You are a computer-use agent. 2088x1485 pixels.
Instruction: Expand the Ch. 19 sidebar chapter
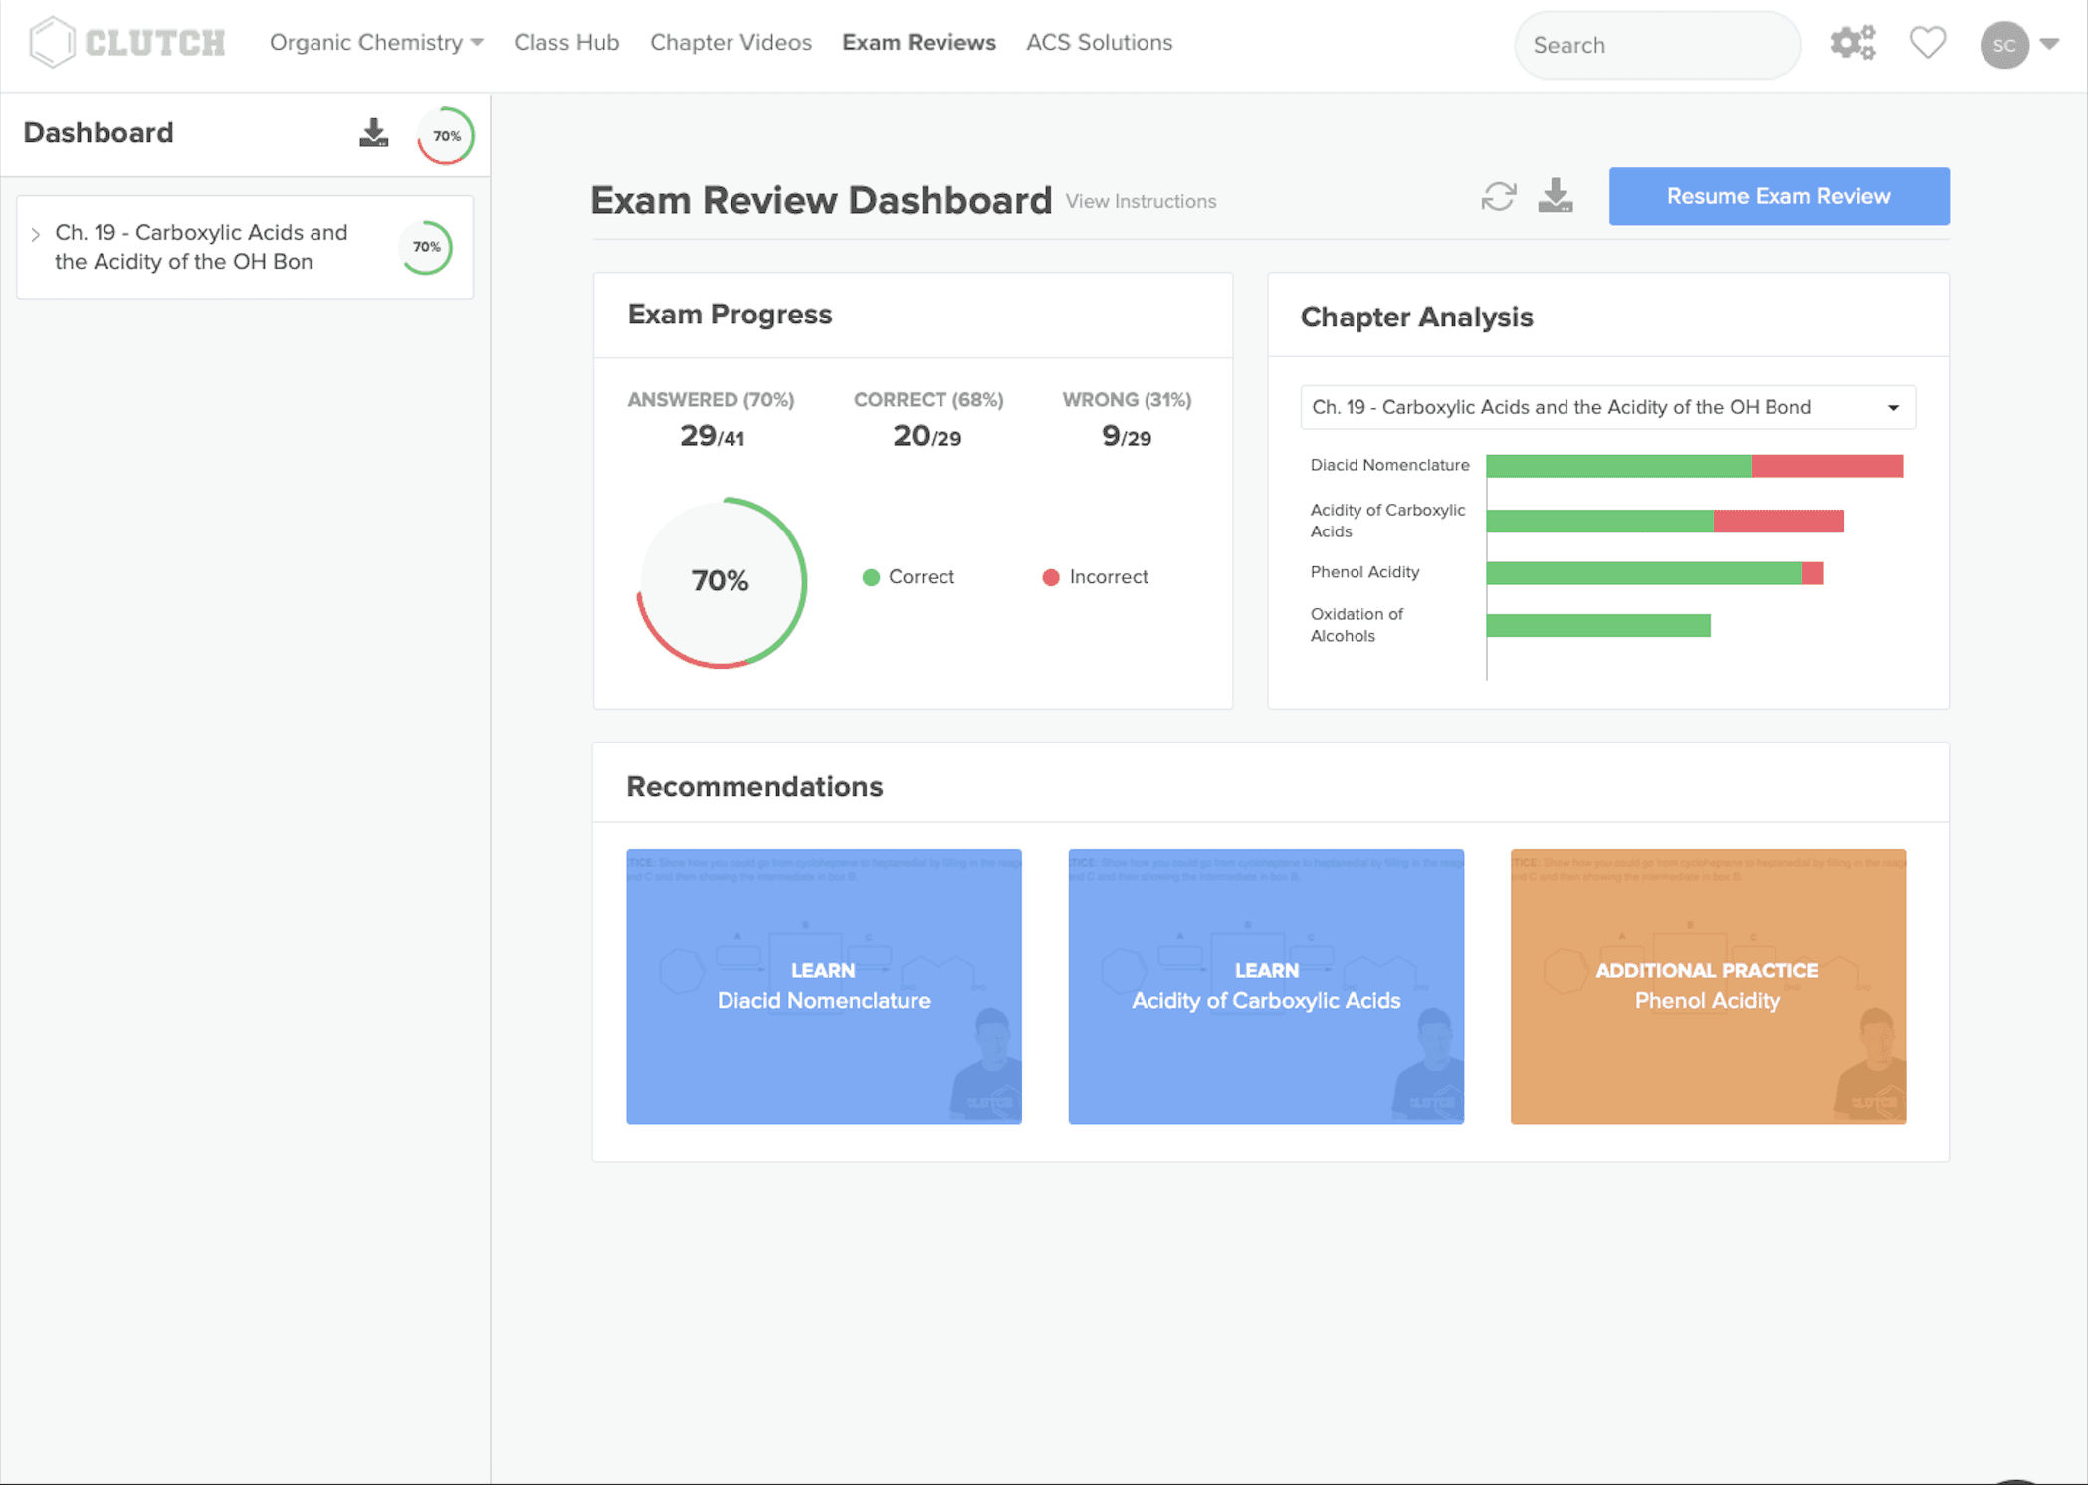[x=36, y=235]
